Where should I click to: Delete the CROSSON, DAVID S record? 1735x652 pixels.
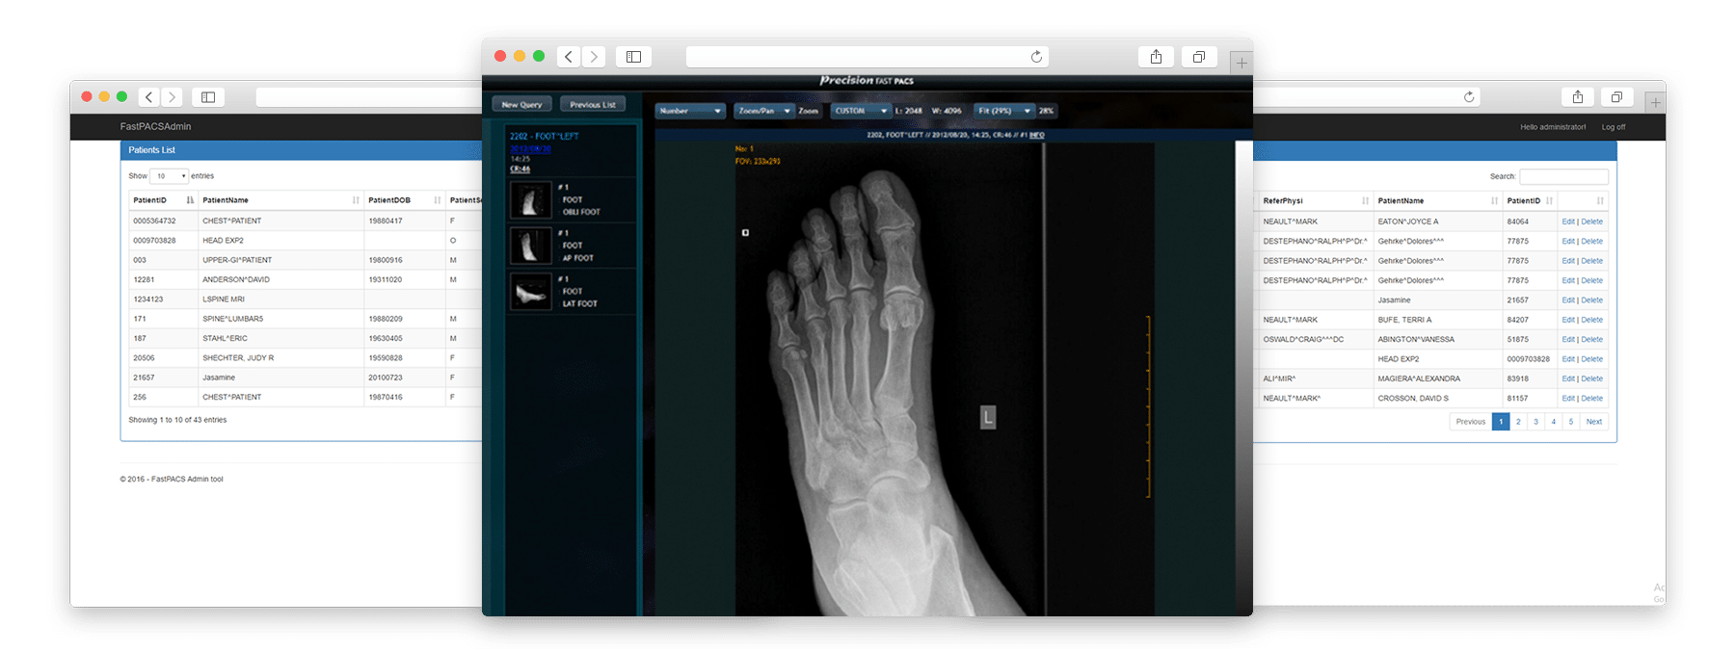point(1592,398)
